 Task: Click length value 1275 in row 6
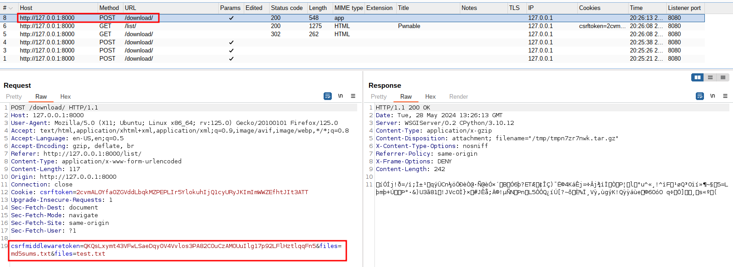coord(315,26)
